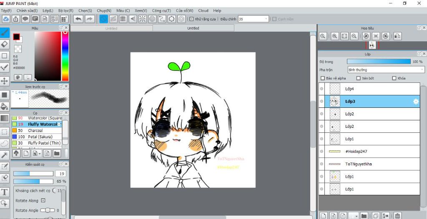Select Petal (Sakura) brush
427x219 pixels.
[37, 137]
